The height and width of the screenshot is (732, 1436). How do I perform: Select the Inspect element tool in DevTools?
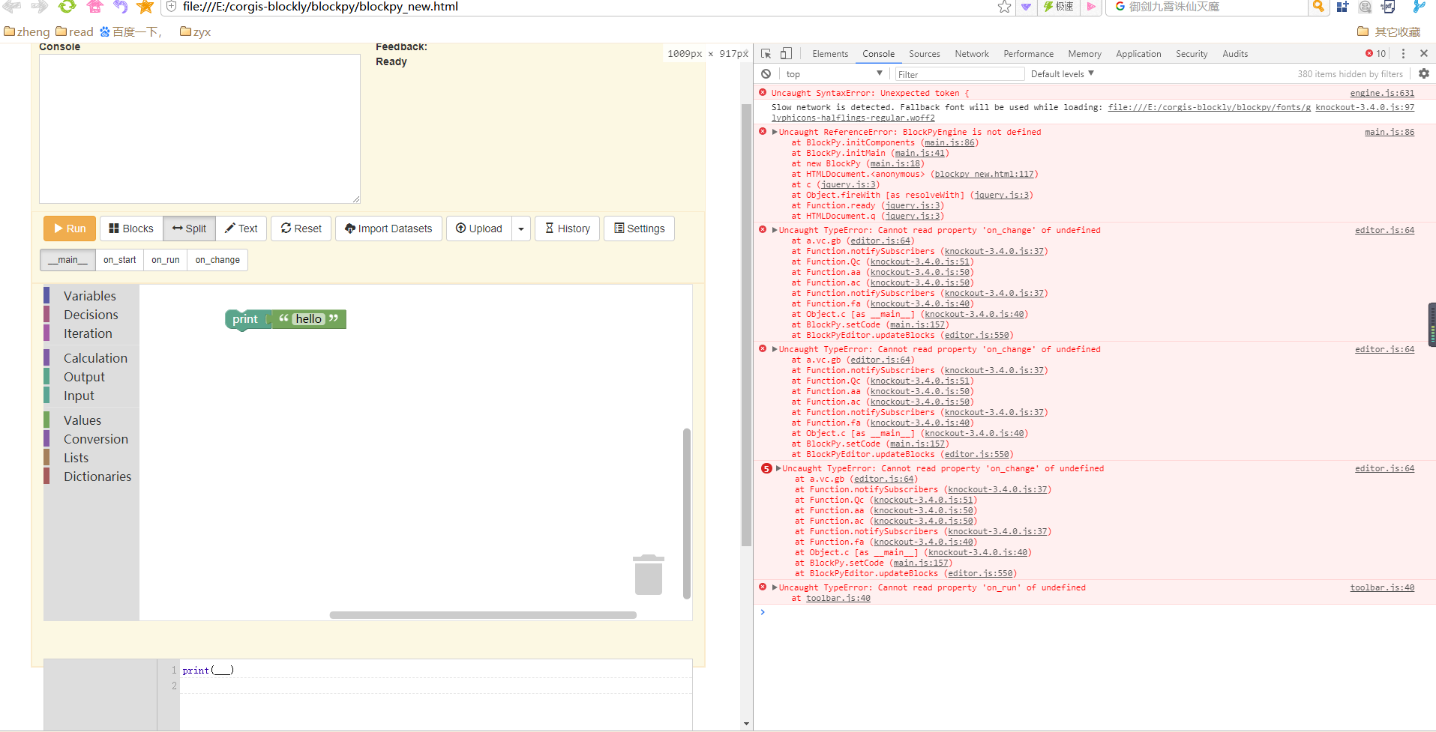(764, 53)
